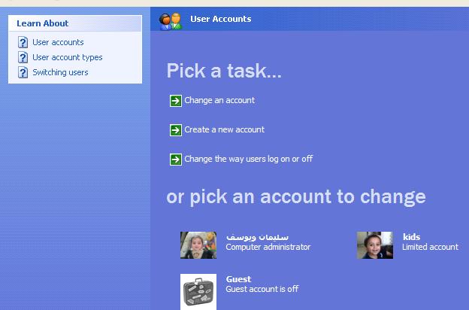Open the Switching users help topic
The image size is (469, 310).
tap(60, 72)
